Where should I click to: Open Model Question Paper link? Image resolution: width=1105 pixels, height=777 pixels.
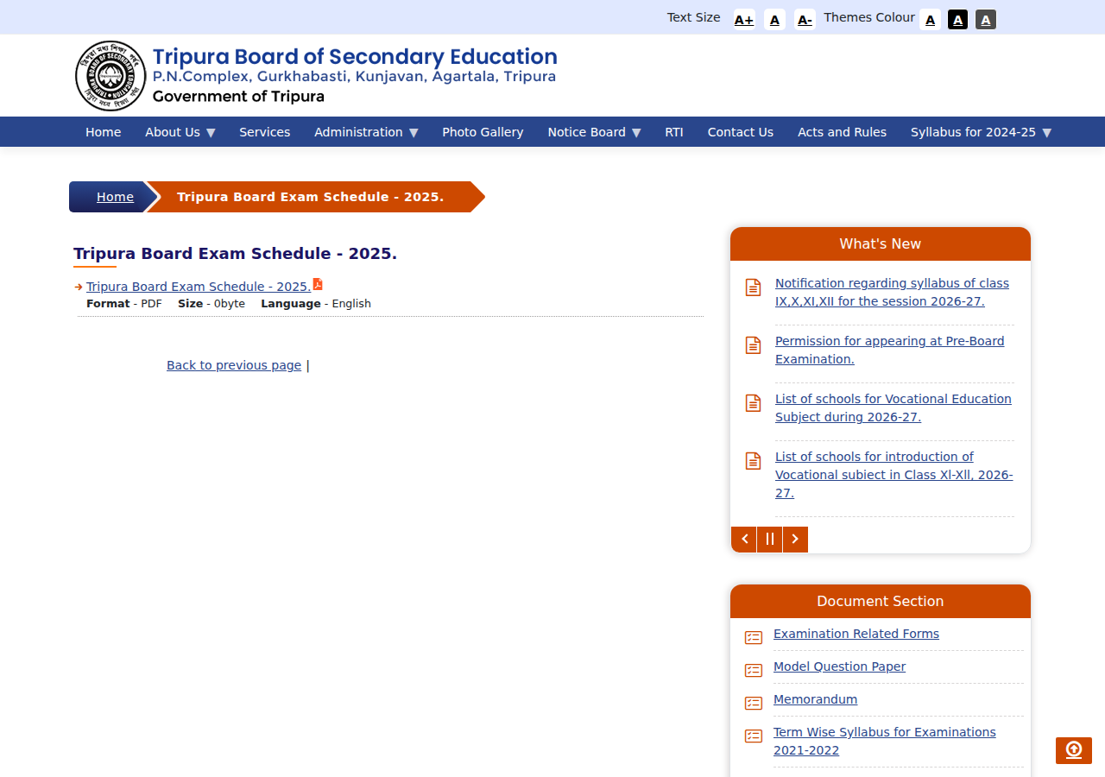[x=840, y=666]
